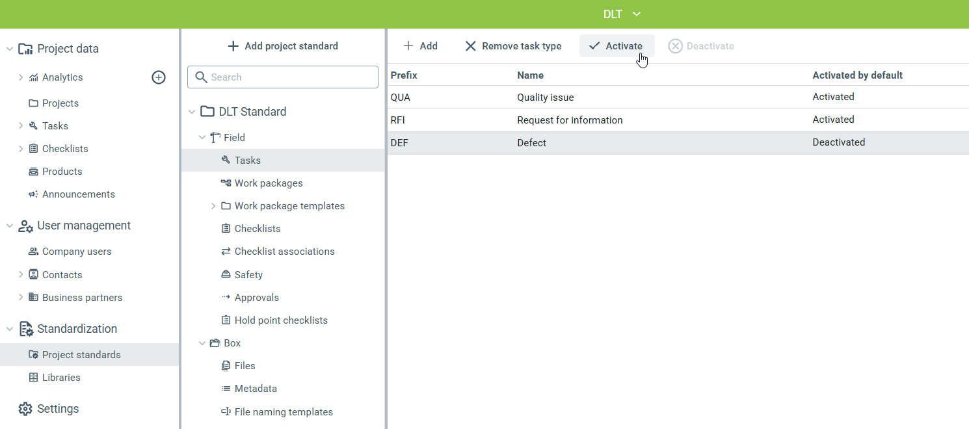969x429 pixels.
Task: Click the Products icon in sidebar
Action: 33,172
